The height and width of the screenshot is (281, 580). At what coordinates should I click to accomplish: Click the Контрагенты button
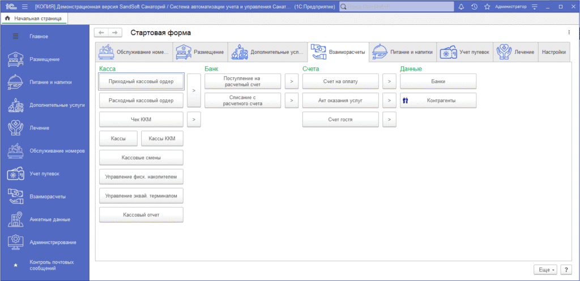[x=438, y=101]
